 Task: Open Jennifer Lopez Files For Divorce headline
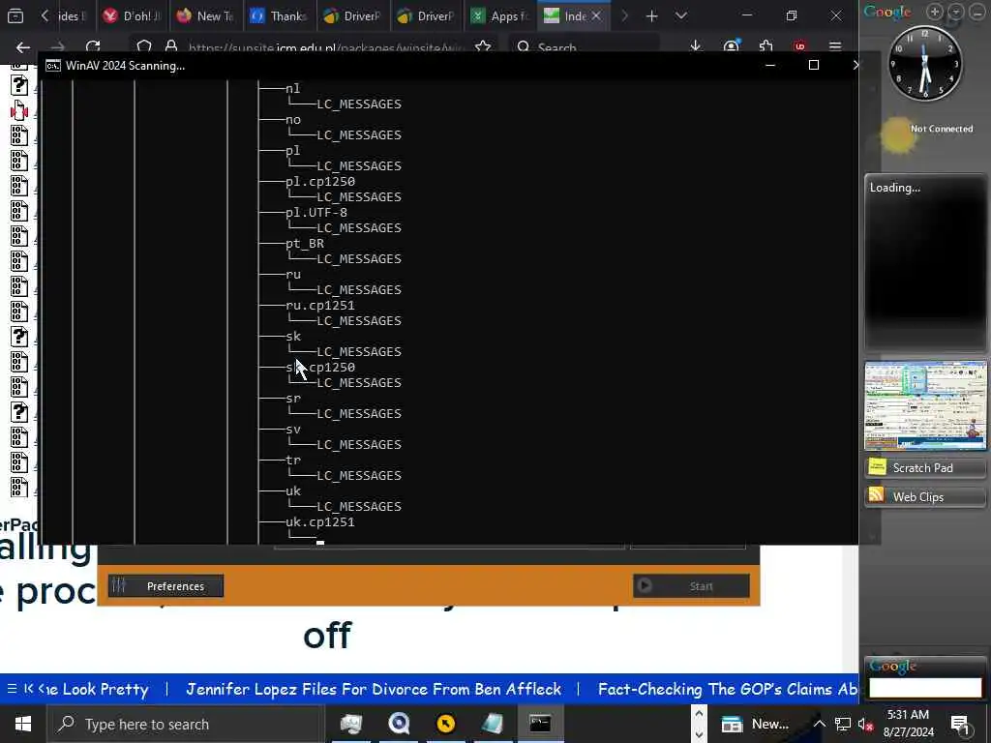pos(374,689)
